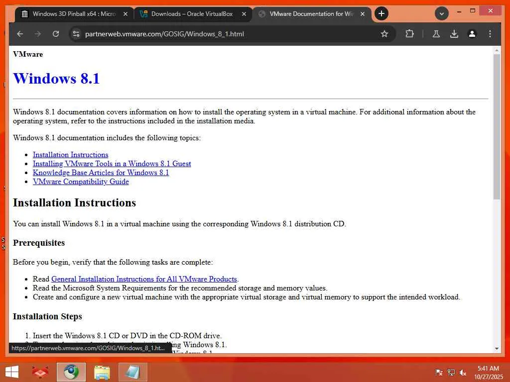
Task: Click 'Insert the Windows 8.1 CD or DVD' step
Action: pyautogui.click(x=127, y=336)
